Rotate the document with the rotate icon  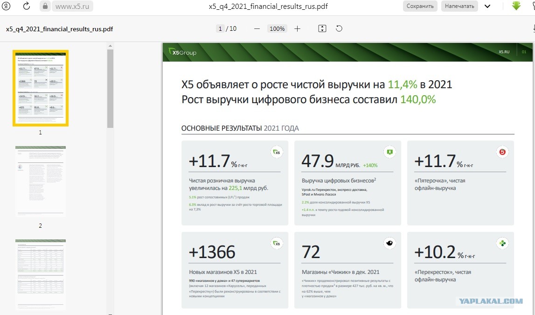(339, 28)
